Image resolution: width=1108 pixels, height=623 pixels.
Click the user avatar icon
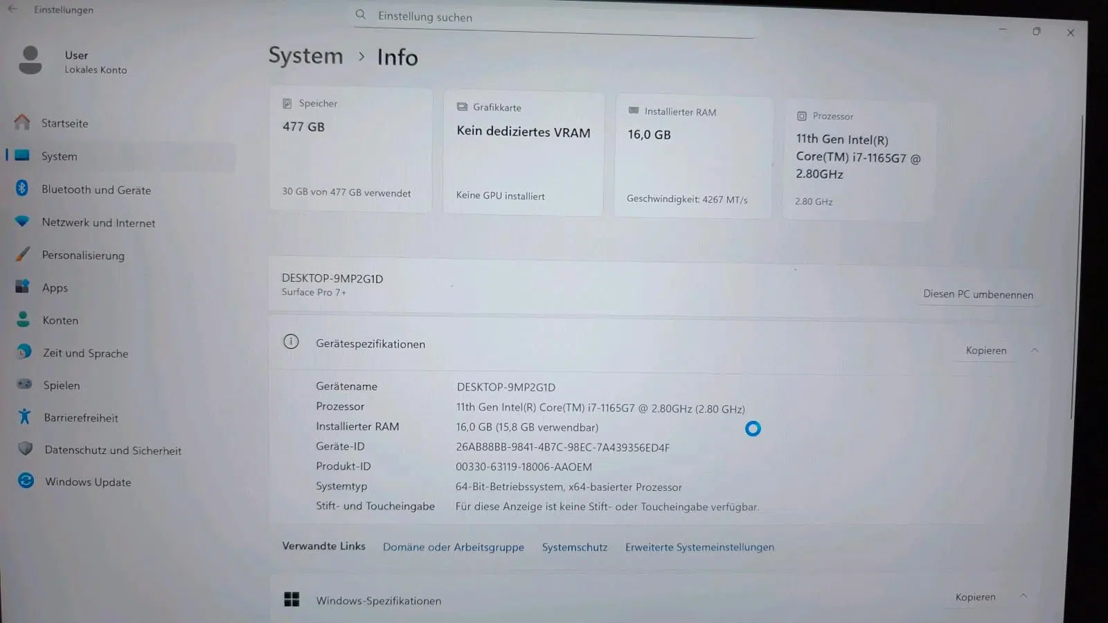pyautogui.click(x=30, y=60)
